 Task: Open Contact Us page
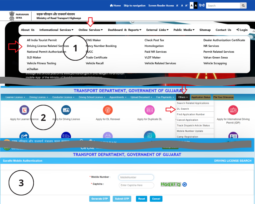[x=223, y=30]
